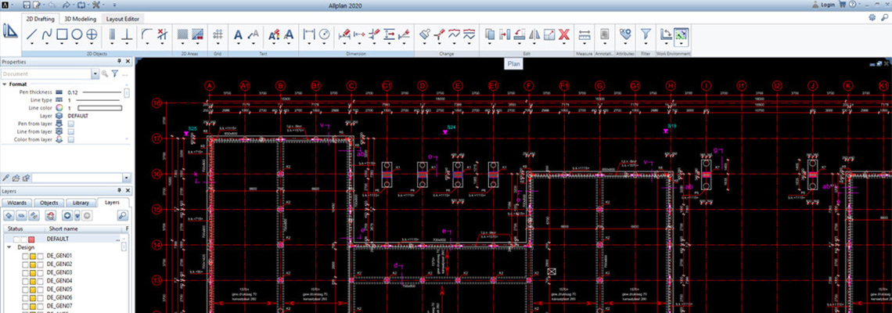Open dropdown arrow under Rectangle tool
Viewport: 892px width, 313px height.
tap(62, 45)
